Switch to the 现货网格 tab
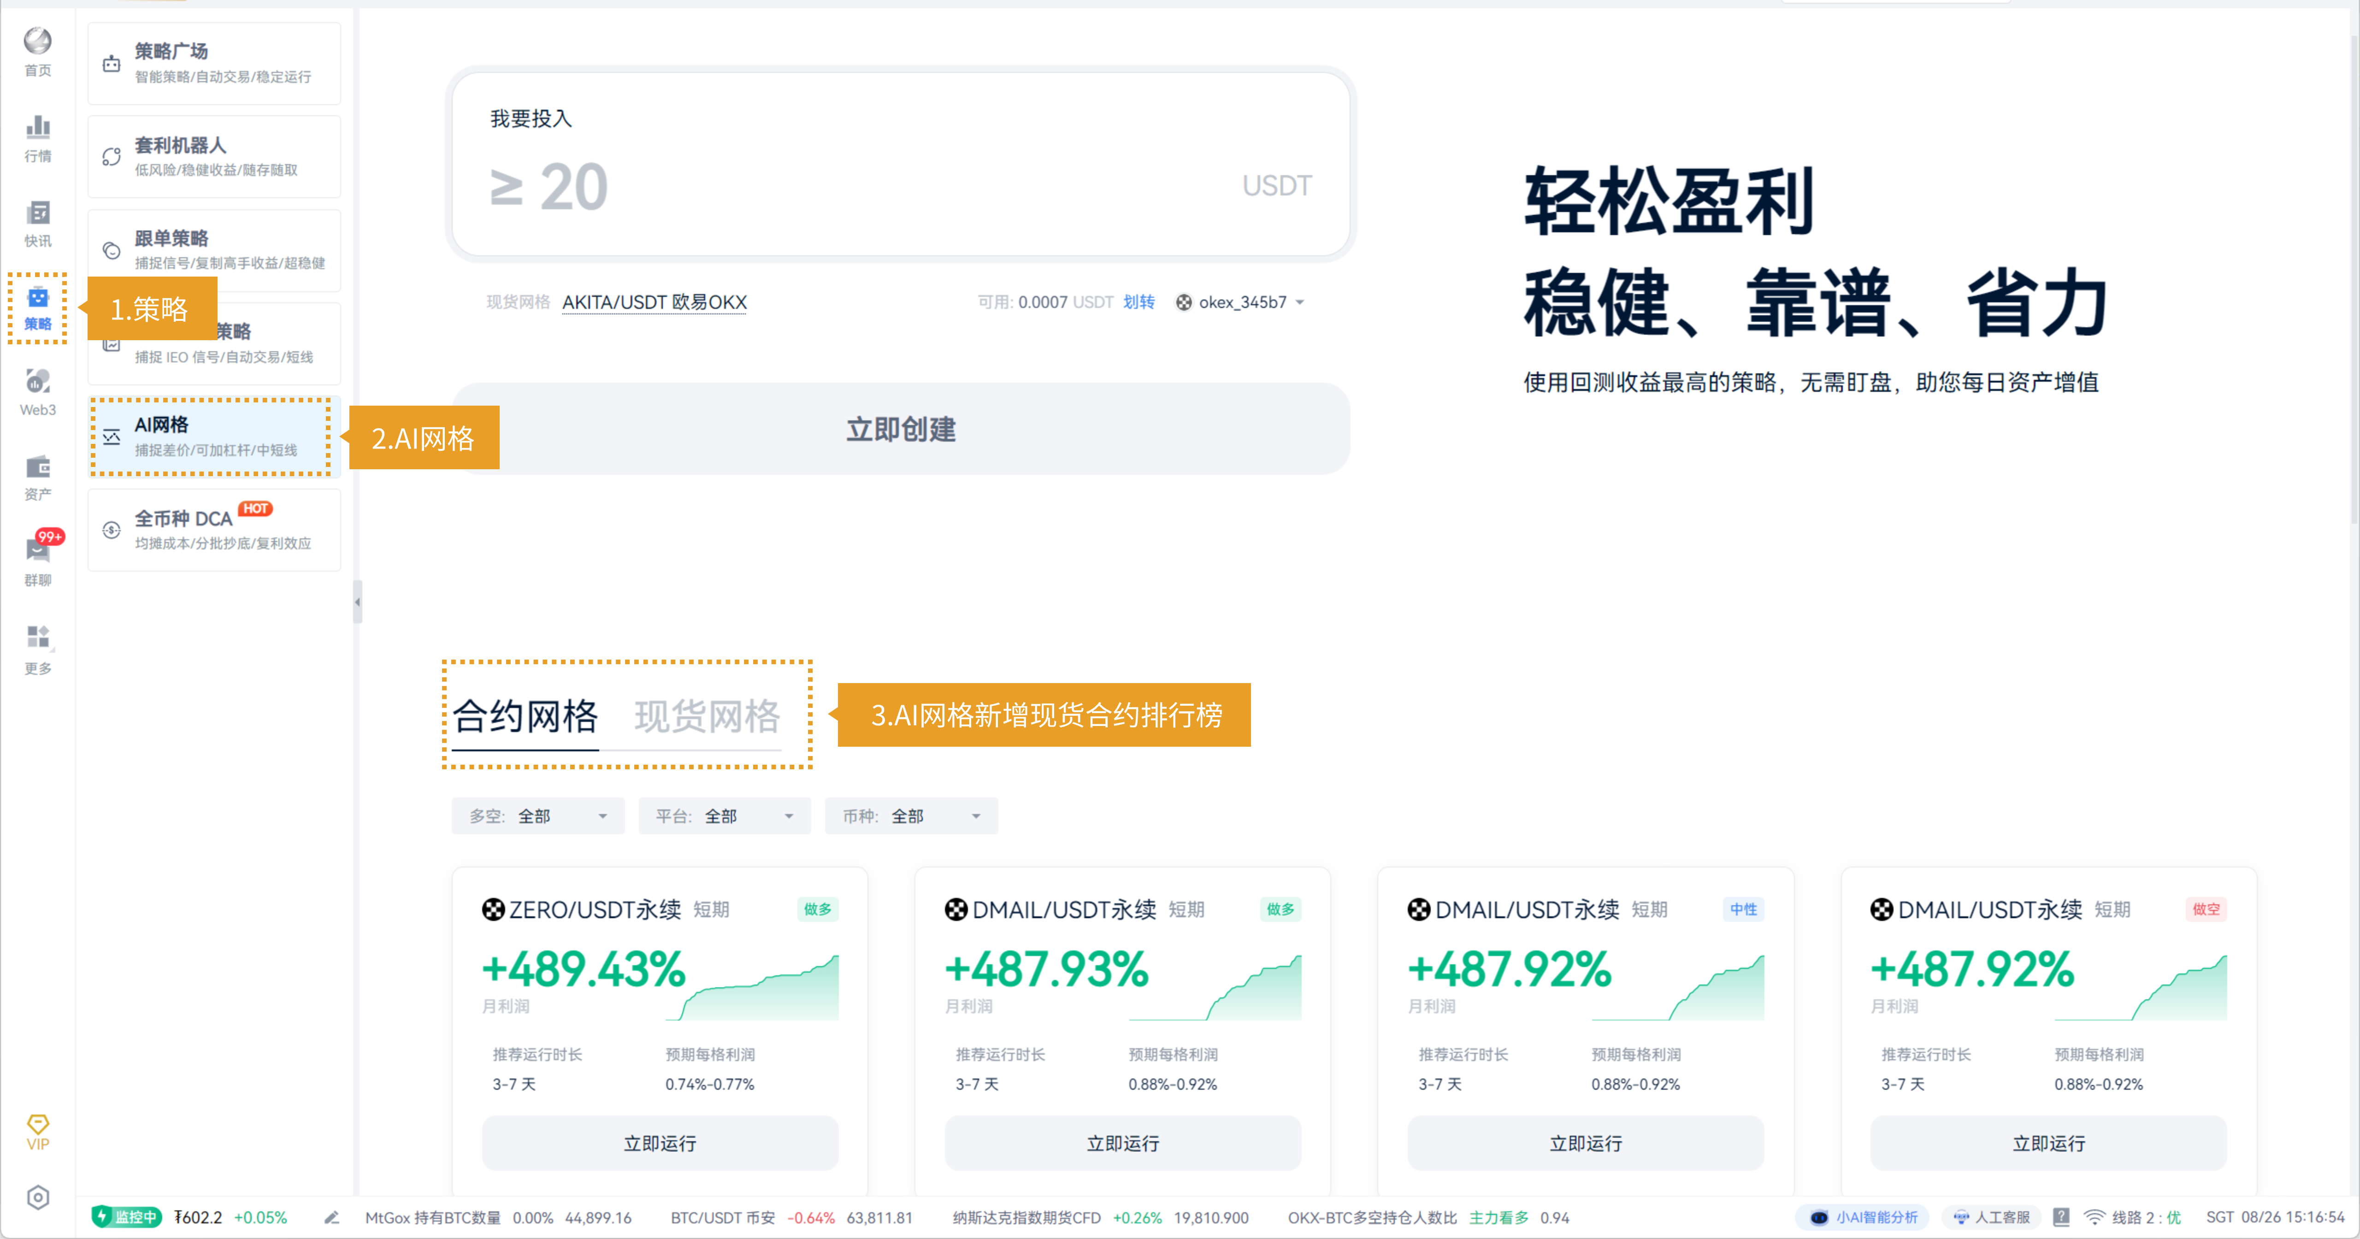Viewport: 2360px width, 1239px height. tap(707, 717)
